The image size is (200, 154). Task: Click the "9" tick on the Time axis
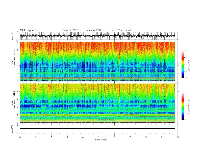point(162,137)
